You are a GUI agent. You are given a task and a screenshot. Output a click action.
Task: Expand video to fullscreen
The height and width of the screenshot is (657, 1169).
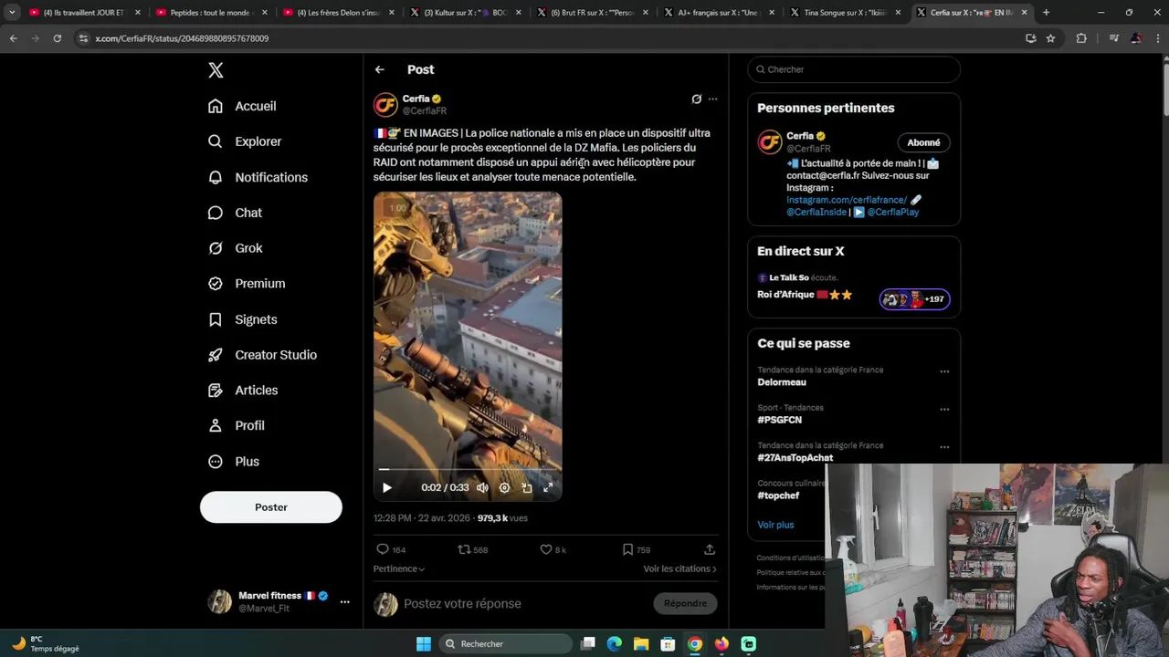[x=548, y=488]
